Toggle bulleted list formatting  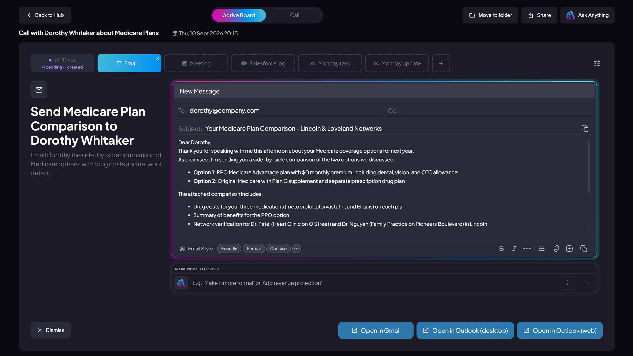click(x=542, y=249)
